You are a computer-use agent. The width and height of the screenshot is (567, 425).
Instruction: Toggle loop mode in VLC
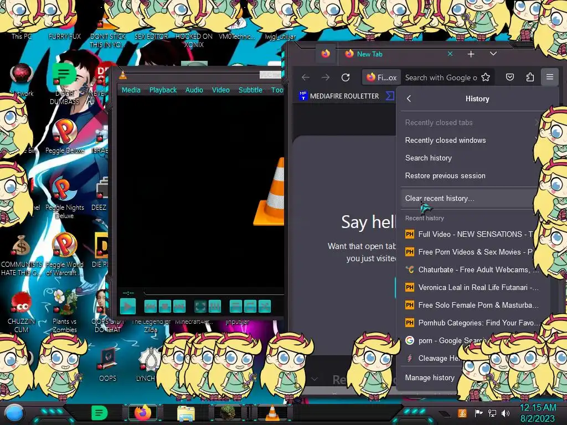click(x=250, y=307)
